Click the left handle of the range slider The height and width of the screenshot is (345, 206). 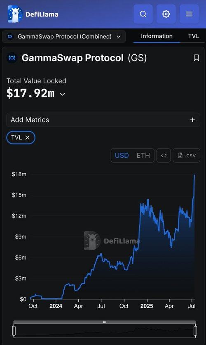tap(14, 331)
